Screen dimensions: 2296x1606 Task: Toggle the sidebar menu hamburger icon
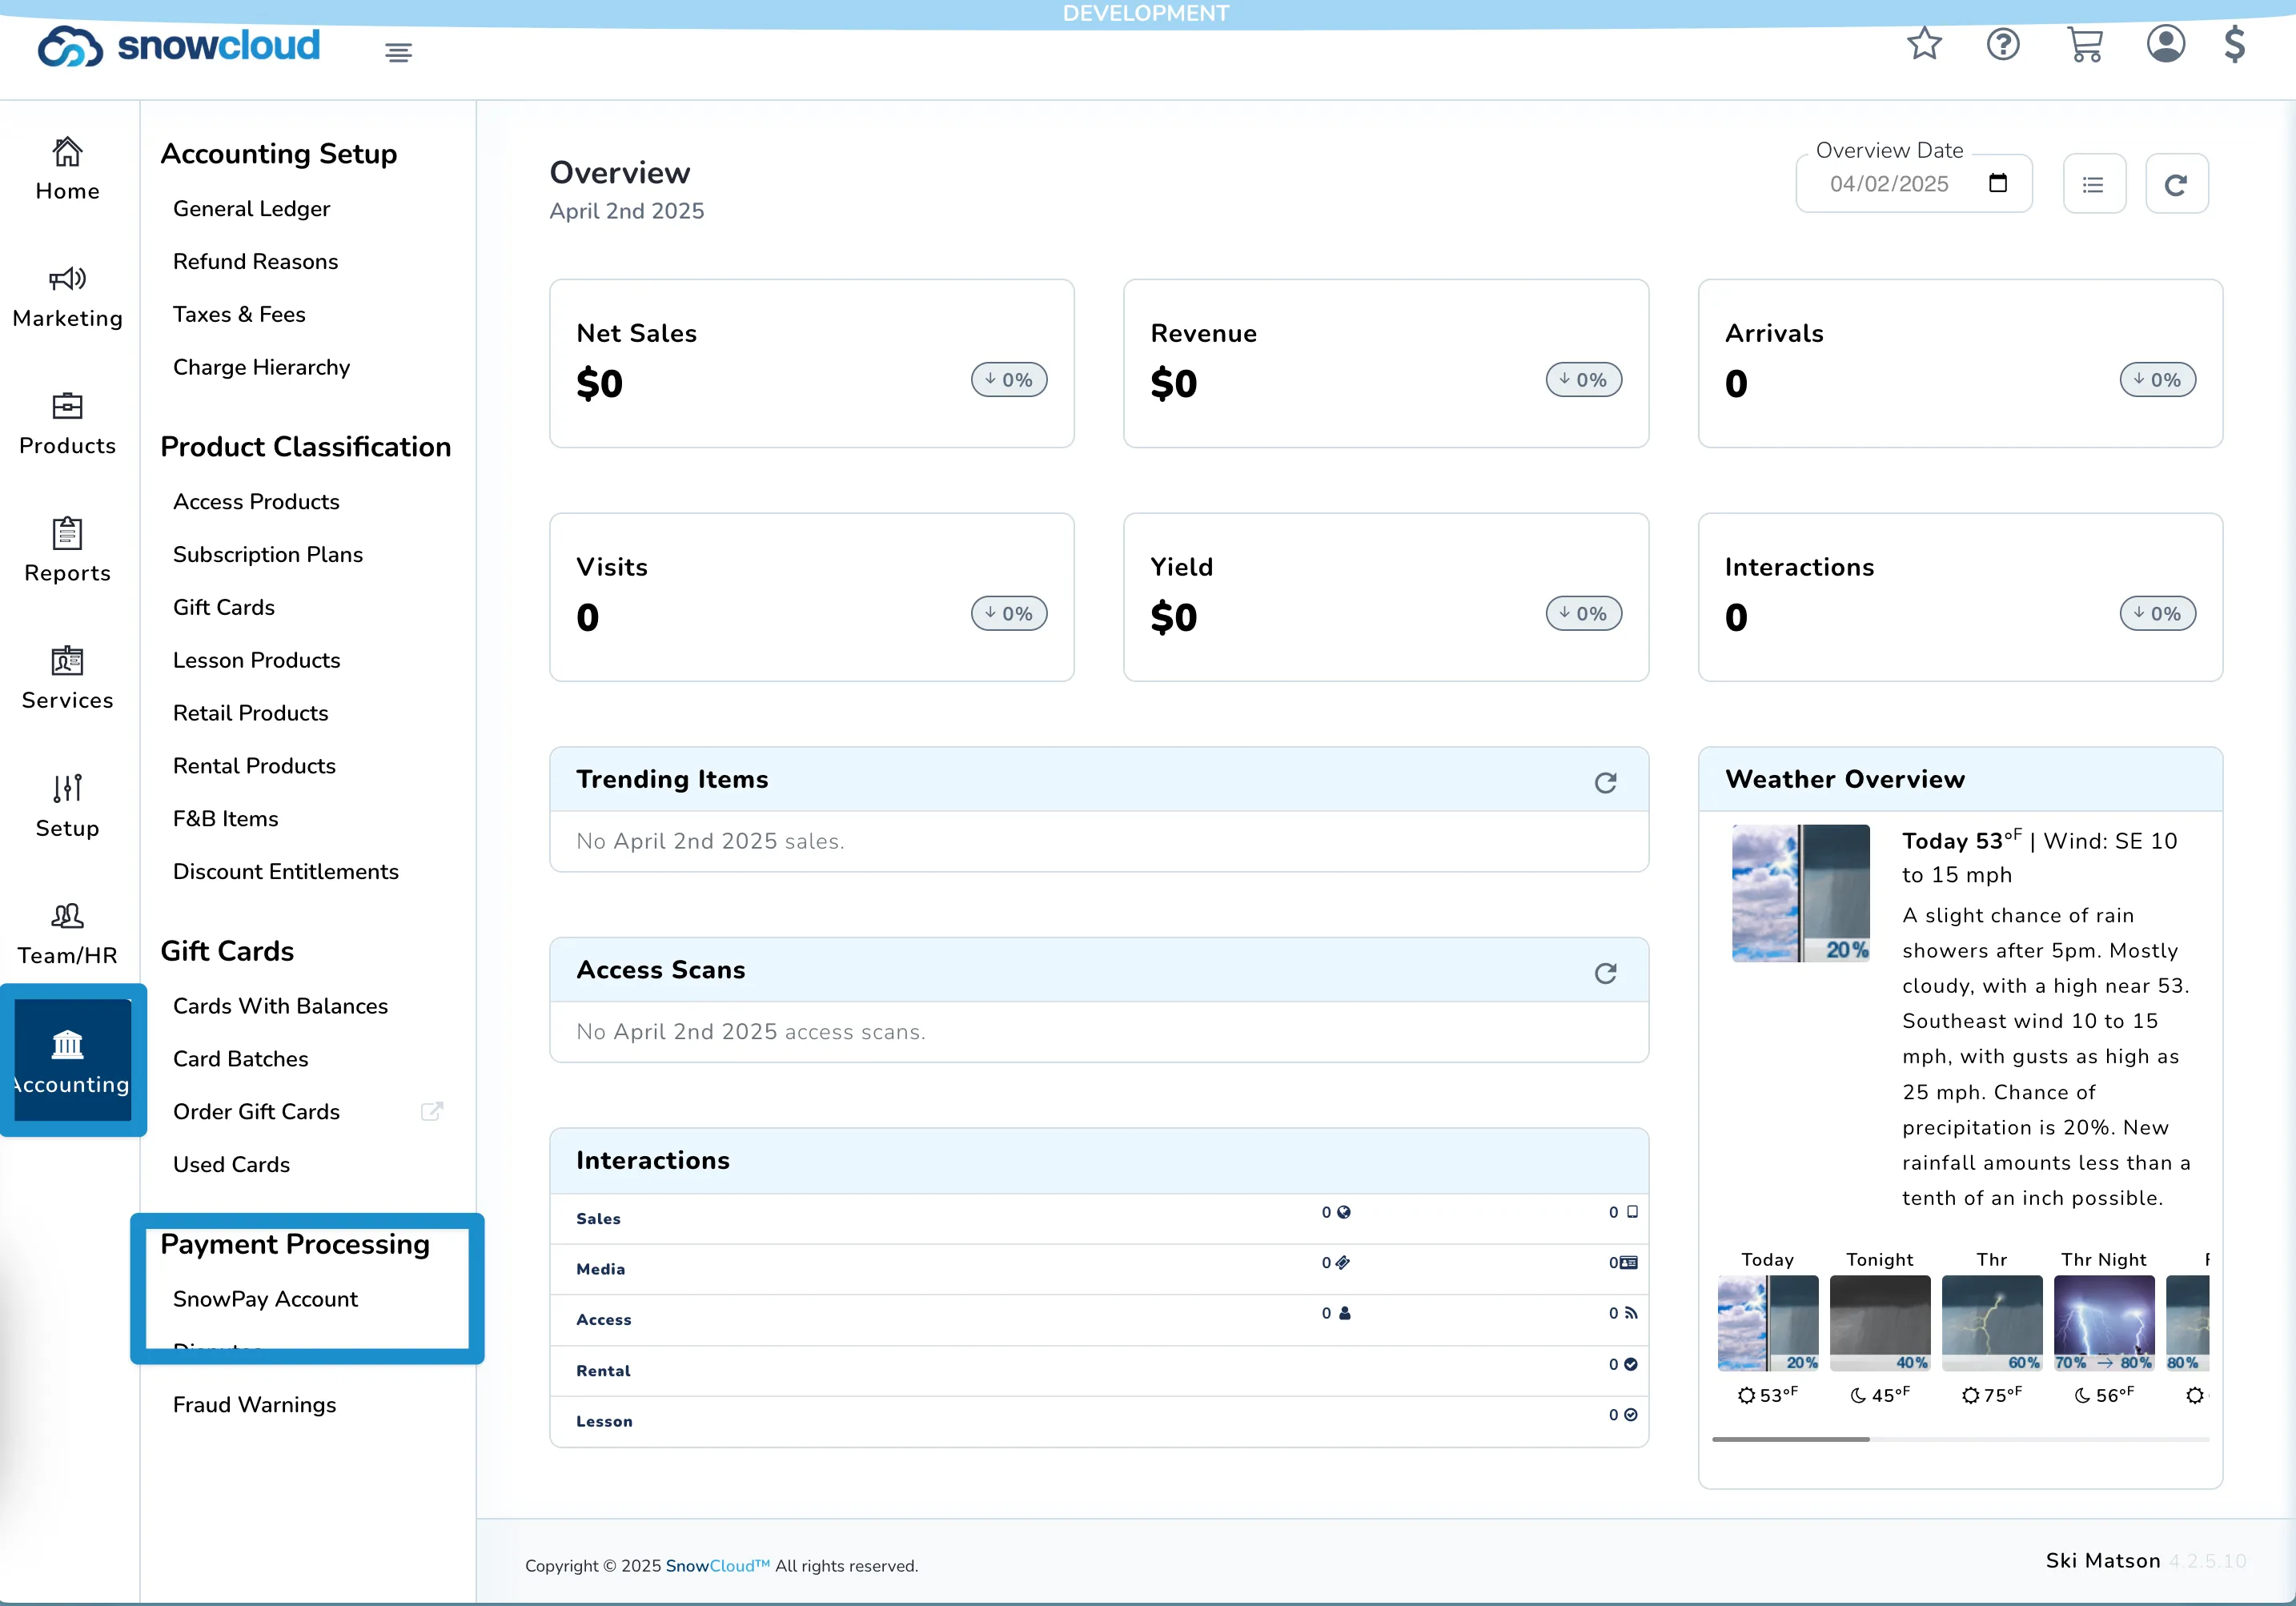398,52
